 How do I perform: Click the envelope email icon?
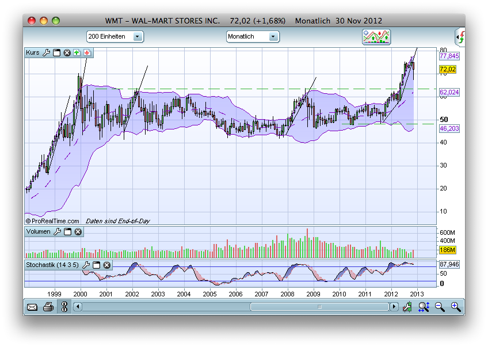(32, 307)
